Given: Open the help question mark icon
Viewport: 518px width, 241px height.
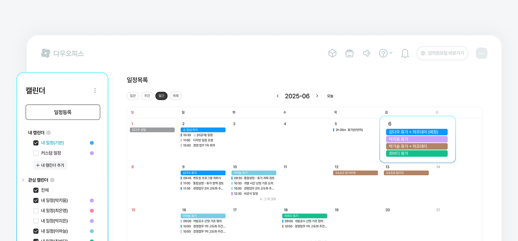Looking at the screenshot, I should 383,53.
